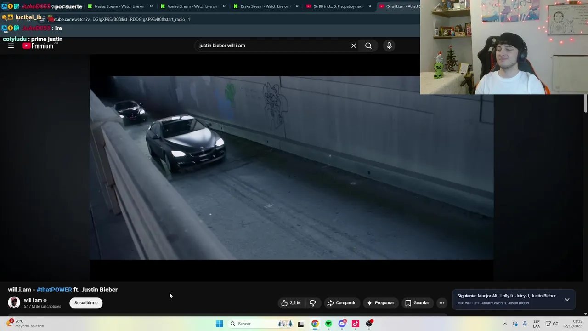Dislike the video with thumbs down
588x331 pixels.
coord(313,303)
